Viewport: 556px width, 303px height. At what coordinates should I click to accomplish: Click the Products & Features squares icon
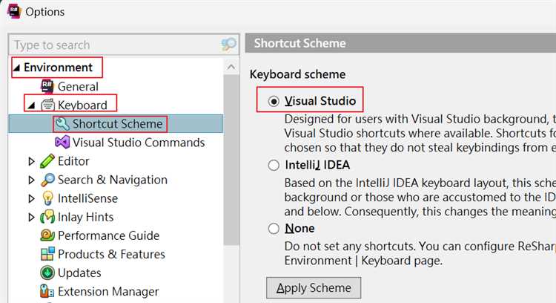tap(47, 254)
